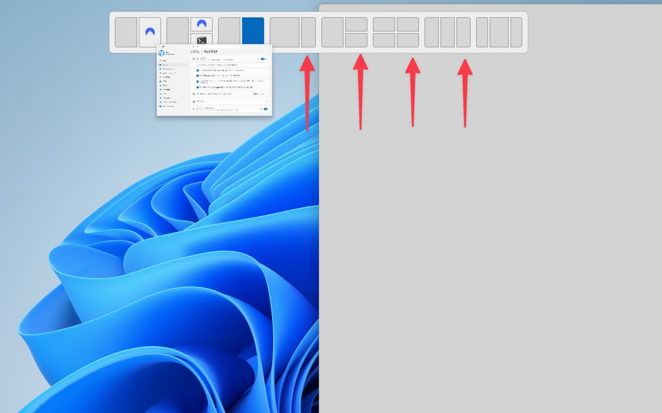
Task: Select the tall empty zone beside the Terminal zone
Action: (177, 32)
